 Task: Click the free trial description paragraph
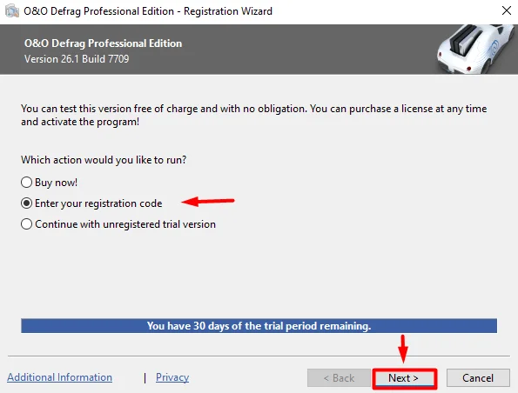(x=253, y=115)
